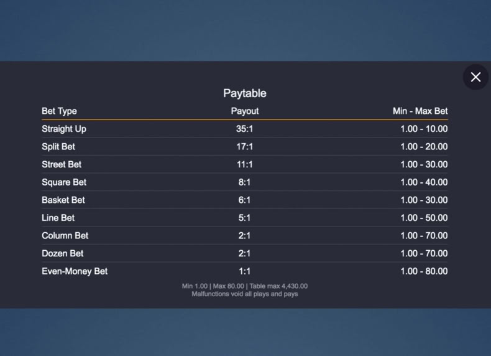
Task: Select the Bet Type column header
Action: tap(59, 111)
